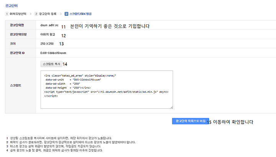This screenshot has width=276, height=157.
Task: Click the data-ad-height line in script
Action: pyautogui.click(x=68, y=88)
